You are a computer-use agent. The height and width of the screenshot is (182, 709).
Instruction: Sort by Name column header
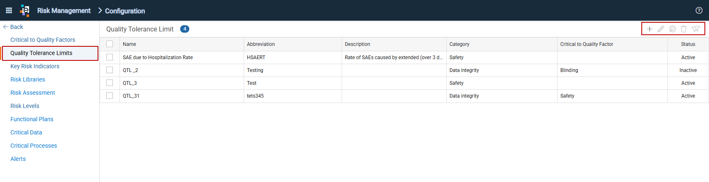pos(182,44)
